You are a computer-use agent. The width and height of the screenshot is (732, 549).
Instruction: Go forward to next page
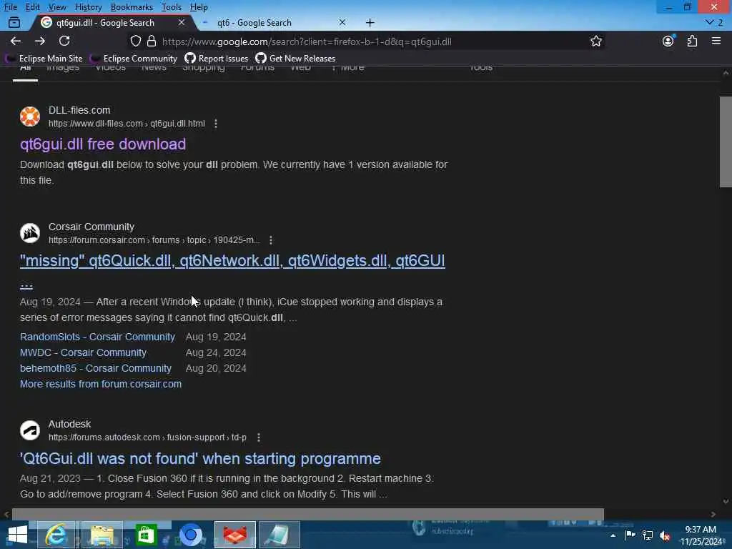40,41
